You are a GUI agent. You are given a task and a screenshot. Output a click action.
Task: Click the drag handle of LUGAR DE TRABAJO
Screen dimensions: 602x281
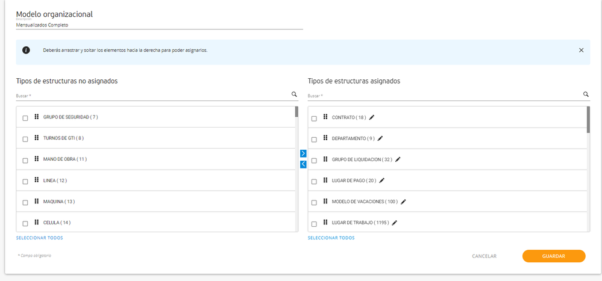pos(325,223)
